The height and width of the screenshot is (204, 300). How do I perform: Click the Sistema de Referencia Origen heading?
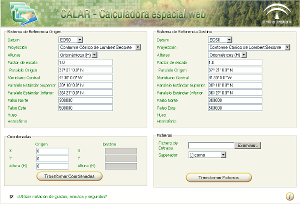click(x=34, y=31)
